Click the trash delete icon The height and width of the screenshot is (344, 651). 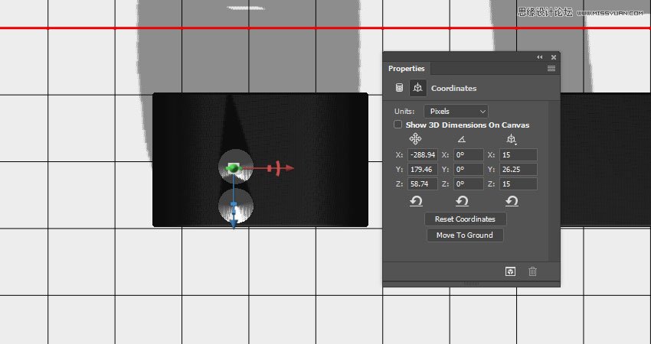click(533, 271)
